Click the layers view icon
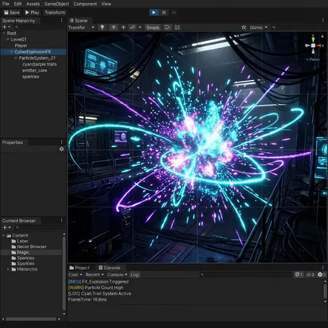This screenshot has width=328, height=328. pos(133,27)
